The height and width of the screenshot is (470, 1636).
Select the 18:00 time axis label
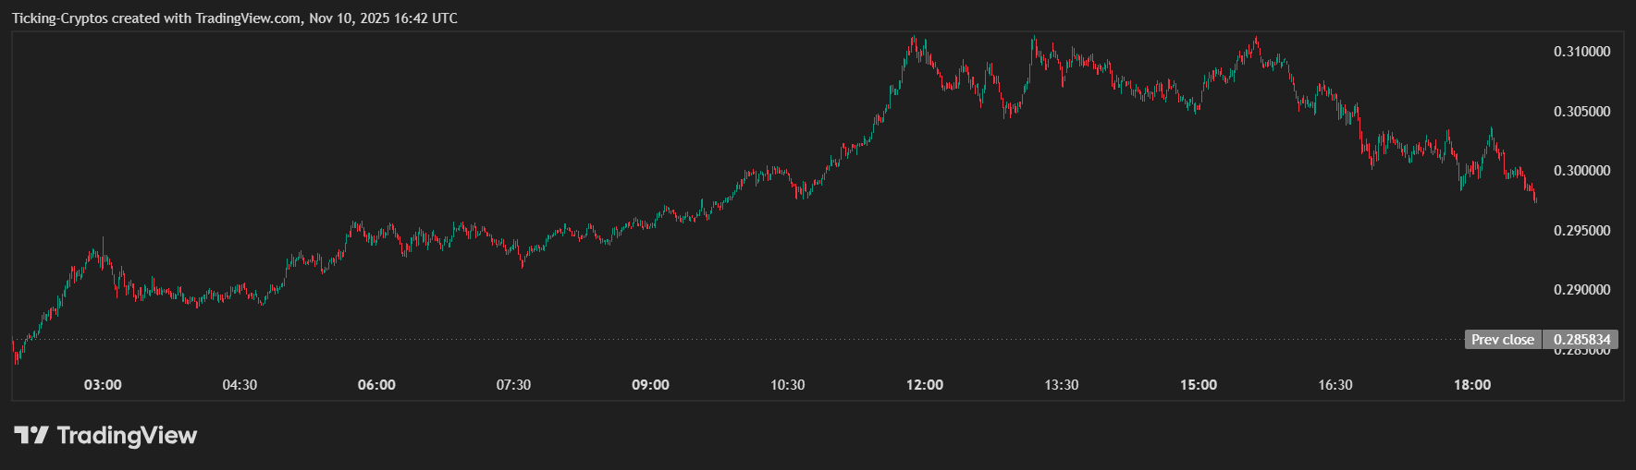1472,385
